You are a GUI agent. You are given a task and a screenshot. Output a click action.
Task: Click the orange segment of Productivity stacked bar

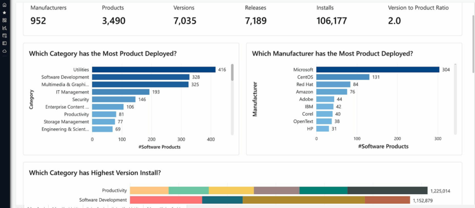[149, 191]
